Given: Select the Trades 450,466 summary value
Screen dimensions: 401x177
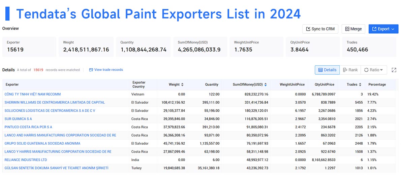Looking at the screenshot, I should point(357,49).
